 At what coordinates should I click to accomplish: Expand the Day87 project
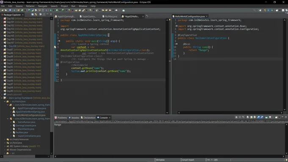[x=2, y=49]
